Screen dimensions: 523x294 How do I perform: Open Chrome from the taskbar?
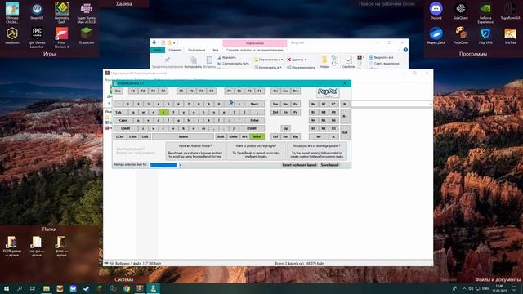pyautogui.click(x=127, y=288)
